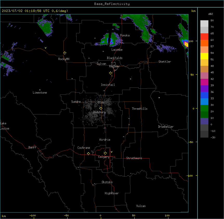Image resolution: width=224 pixels, height=219 pixels.
Task: Click the Innisfail label
Action: pyautogui.click(x=108, y=85)
